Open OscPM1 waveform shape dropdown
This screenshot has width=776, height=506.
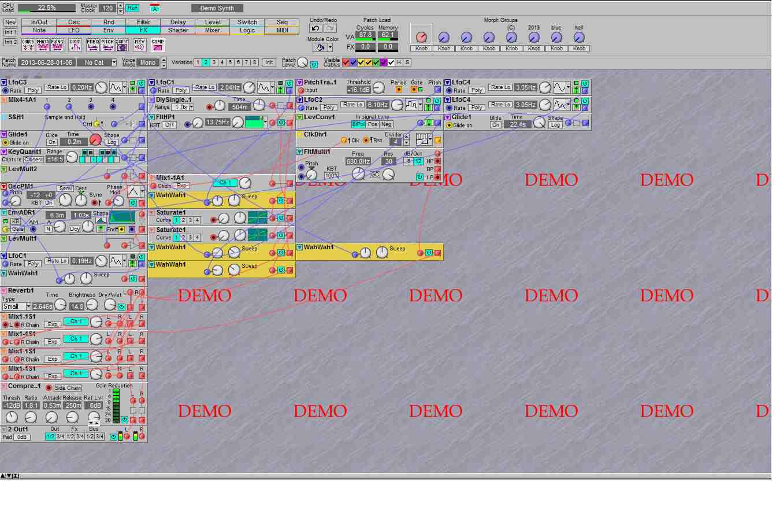pyautogui.click(x=143, y=191)
